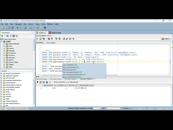This screenshot has height=130, width=173.
Task: Switch to the History tab
Action: click(x=49, y=36)
